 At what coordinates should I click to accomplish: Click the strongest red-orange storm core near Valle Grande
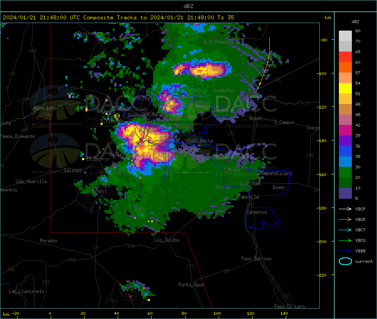pyautogui.click(x=142, y=146)
